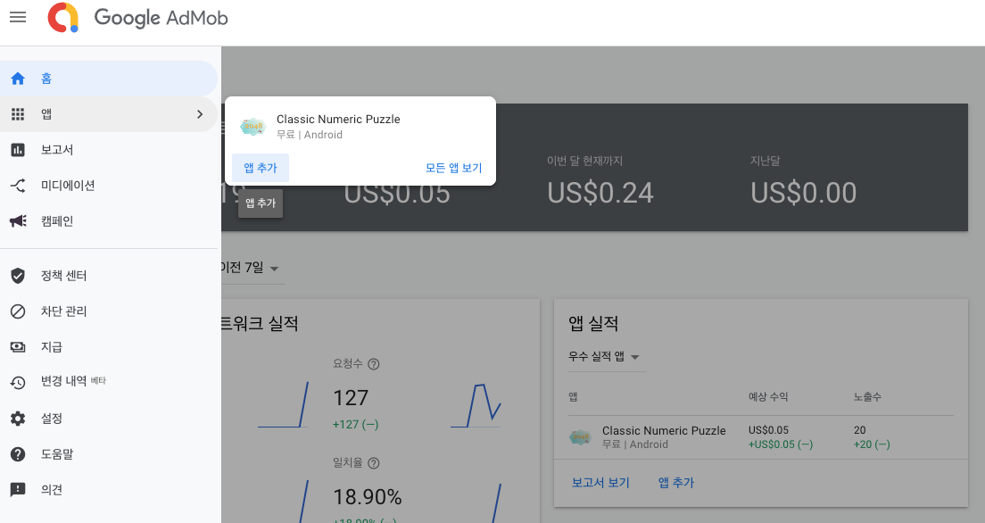
Task: Click the 127 요청수 value
Action: [x=351, y=398]
